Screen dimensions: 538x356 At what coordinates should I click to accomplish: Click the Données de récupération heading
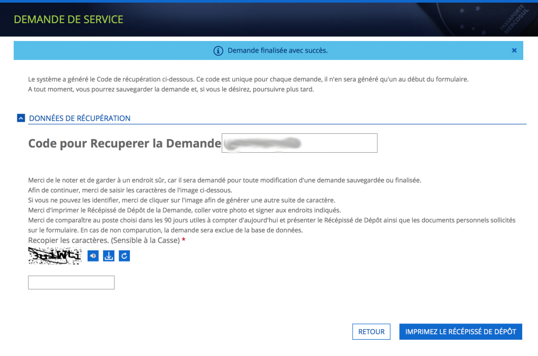click(80, 118)
